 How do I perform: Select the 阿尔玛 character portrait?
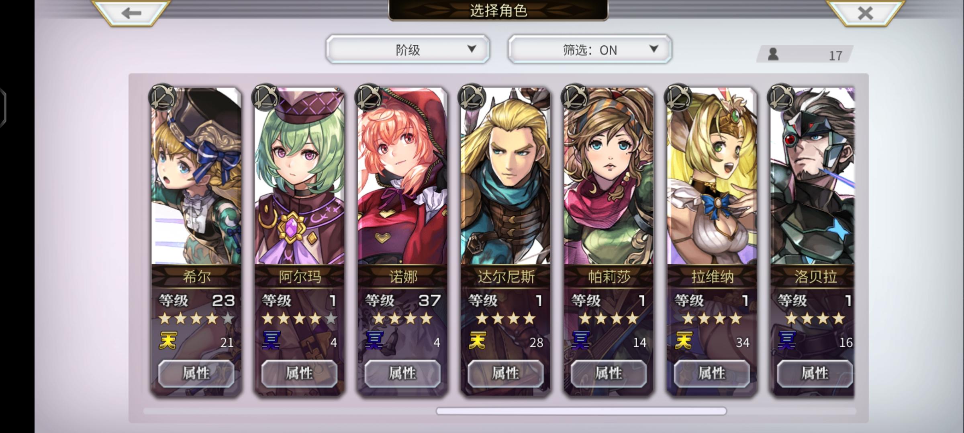point(299,176)
